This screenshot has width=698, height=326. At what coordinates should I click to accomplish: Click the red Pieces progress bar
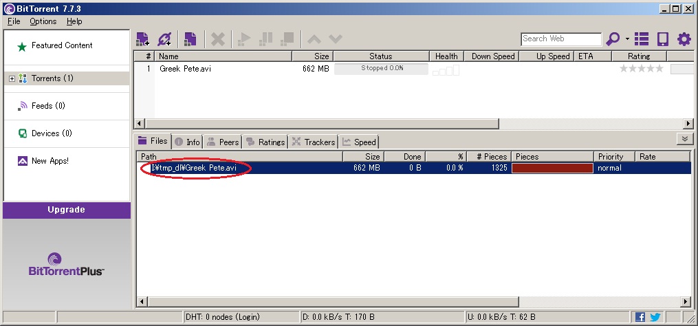[x=552, y=168]
